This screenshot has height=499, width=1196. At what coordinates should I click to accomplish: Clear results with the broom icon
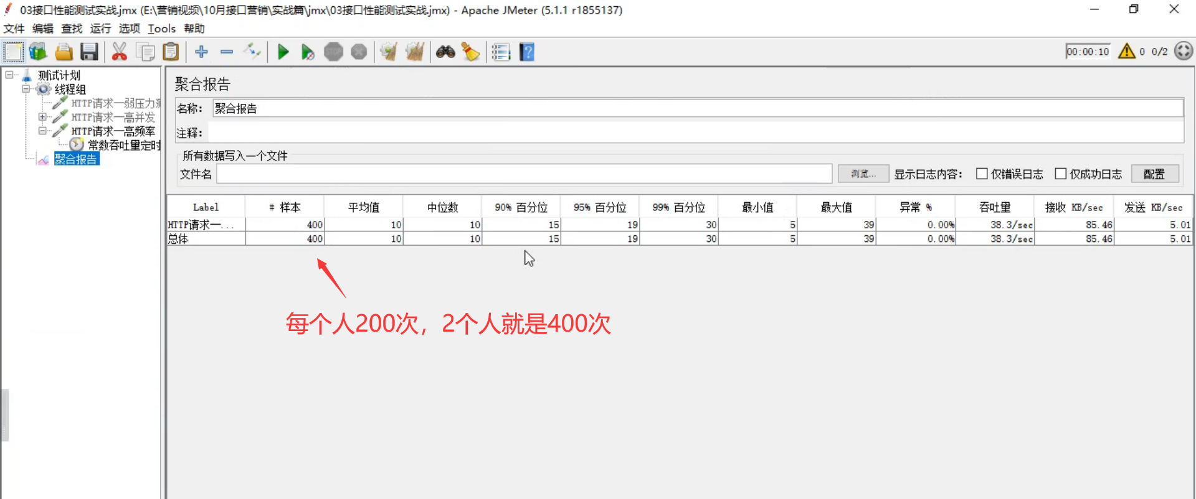point(389,52)
